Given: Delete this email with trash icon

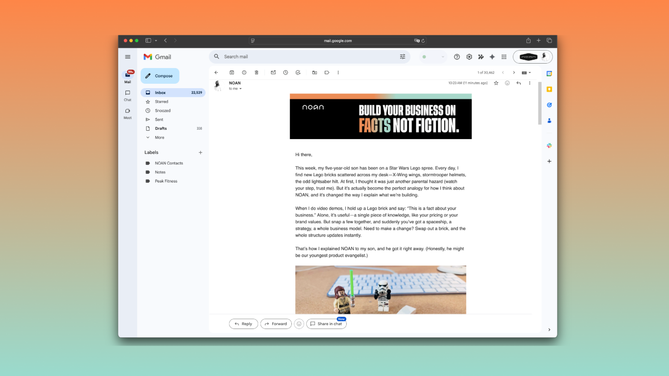Looking at the screenshot, I should click(256, 72).
